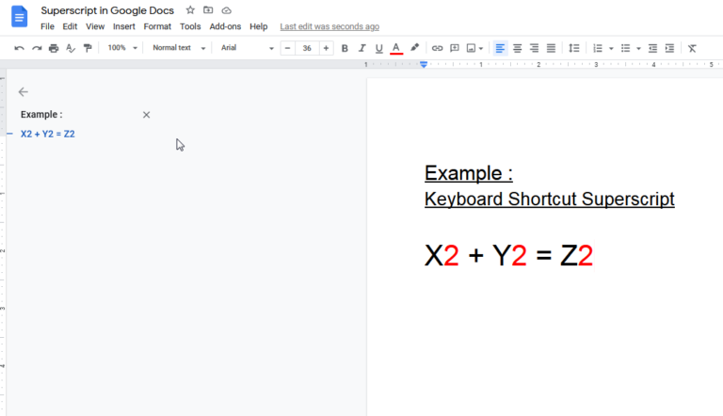Center align text
Image resolution: width=723 pixels, height=416 pixels.
(x=517, y=48)
